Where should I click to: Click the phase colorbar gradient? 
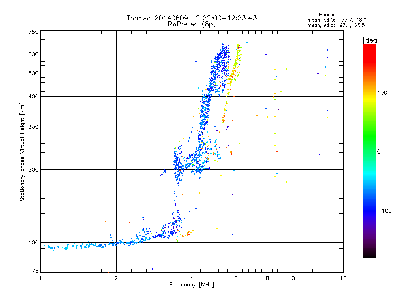tap(370, 151)
